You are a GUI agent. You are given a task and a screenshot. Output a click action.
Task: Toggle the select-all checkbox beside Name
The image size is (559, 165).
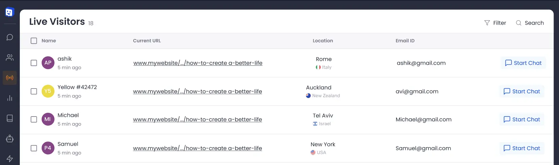(x=34, y=41)
